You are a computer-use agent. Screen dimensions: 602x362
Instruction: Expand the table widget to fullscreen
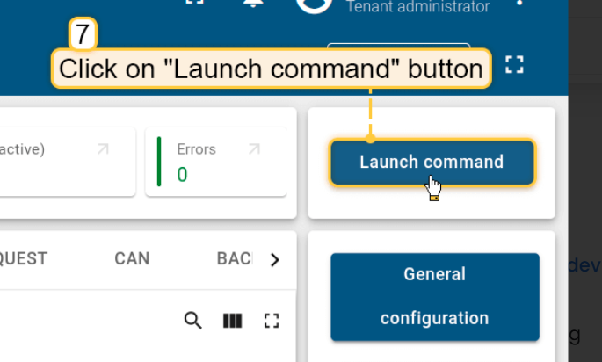(272, 321)
